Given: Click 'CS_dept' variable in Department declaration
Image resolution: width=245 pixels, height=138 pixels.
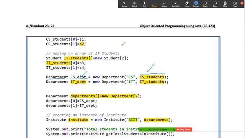Looking at the screenshot, I should [78, 77].
